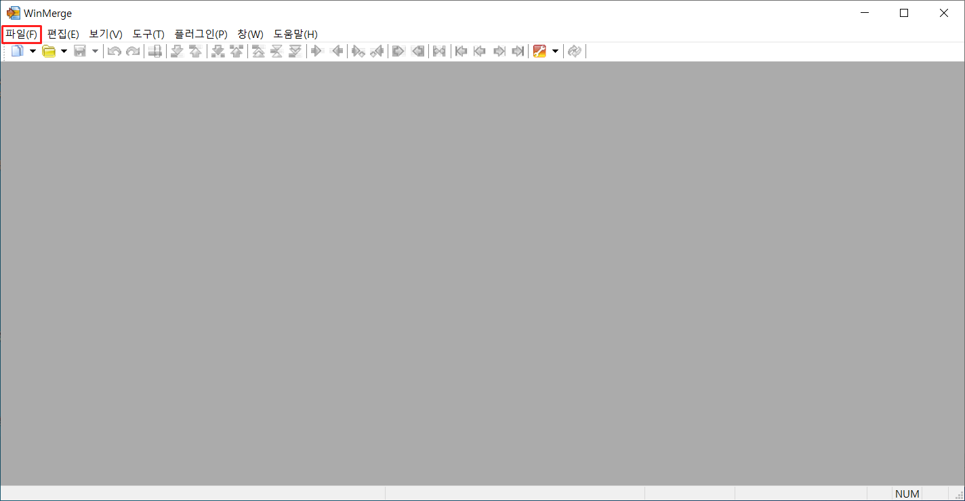Click the Previous Conflict icon

point(236,51)
